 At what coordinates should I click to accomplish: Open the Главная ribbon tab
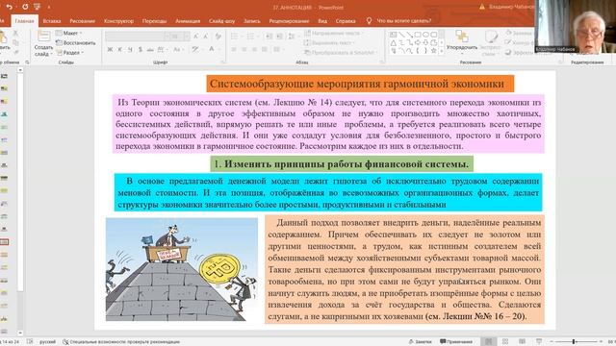tap(24, 21)
